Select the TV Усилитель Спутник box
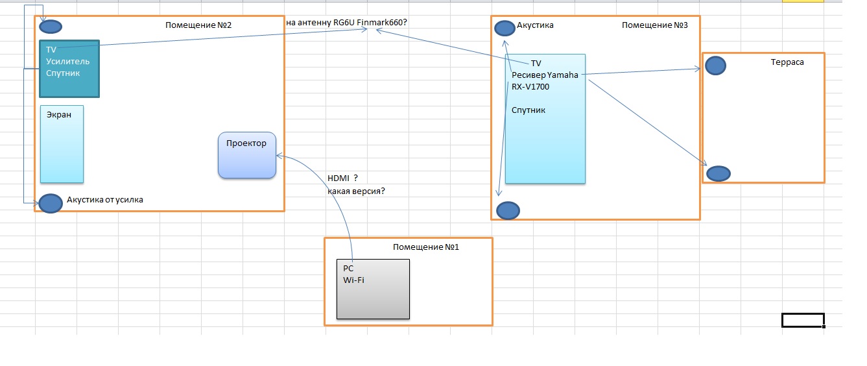This screenshot has width=867, height=366. click(x=69, y=69)
